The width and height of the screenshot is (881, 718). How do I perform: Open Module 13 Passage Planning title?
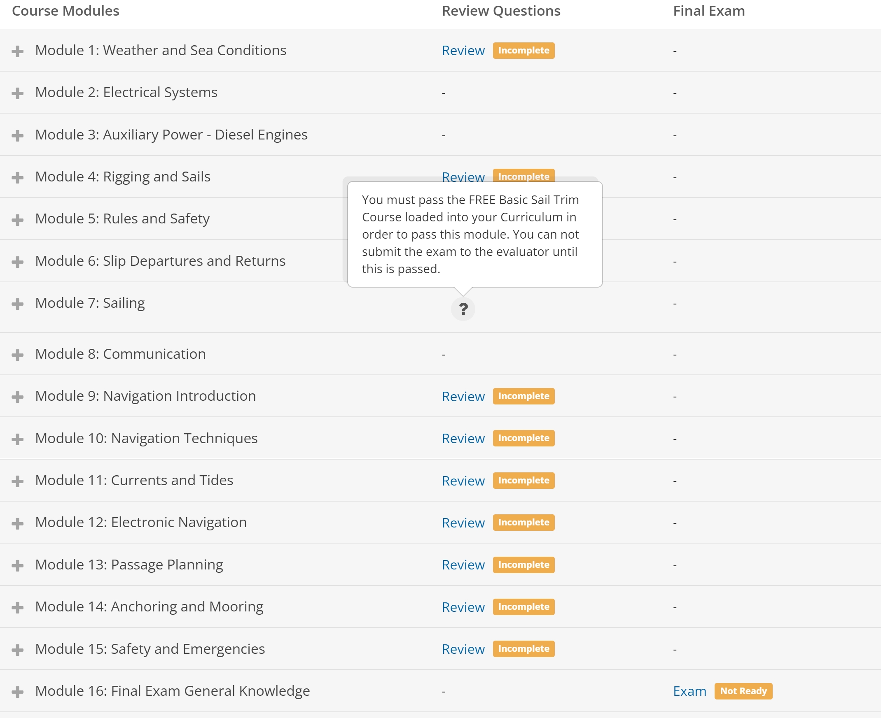129,565
